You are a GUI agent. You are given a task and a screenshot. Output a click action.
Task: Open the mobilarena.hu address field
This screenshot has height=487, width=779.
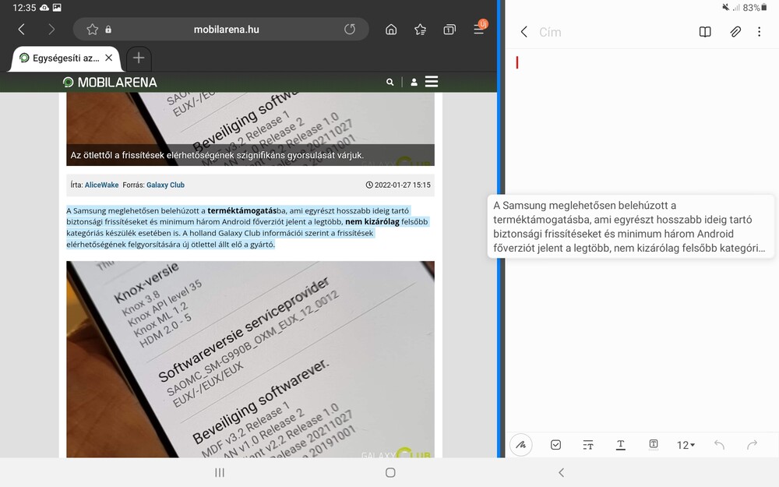coord(226,30)
